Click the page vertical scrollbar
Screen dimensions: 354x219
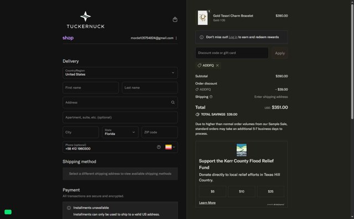[x=352, y=61]
